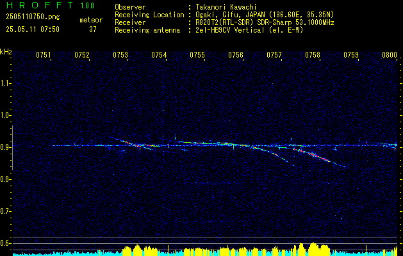
Task: Click the kHz axis unit label
Action: point(6,52)
